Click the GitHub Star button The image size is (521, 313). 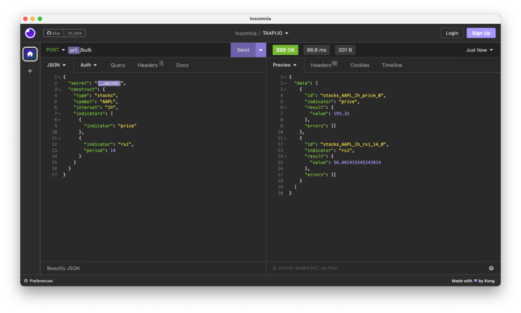[53, 33]
